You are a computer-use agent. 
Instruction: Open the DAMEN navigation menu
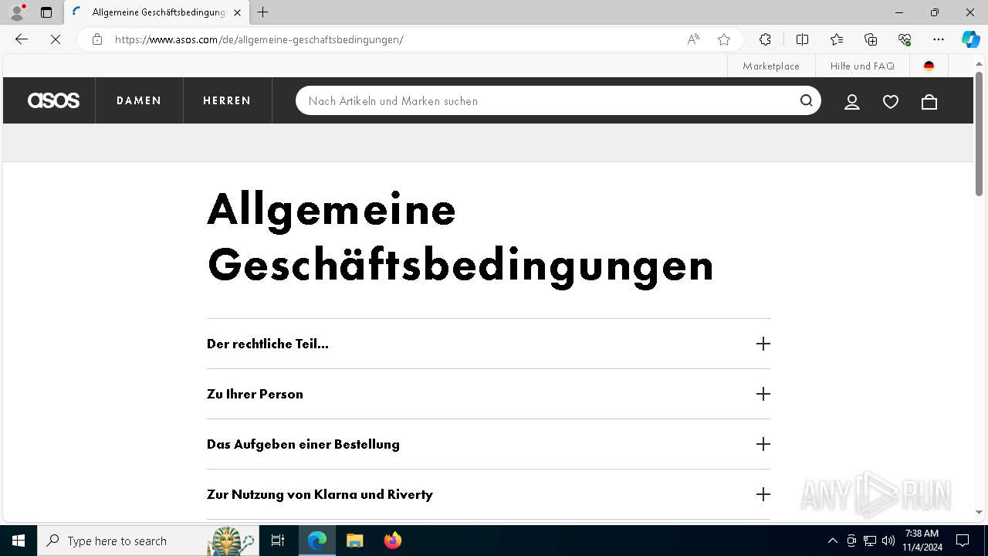[x=139, y=100]
